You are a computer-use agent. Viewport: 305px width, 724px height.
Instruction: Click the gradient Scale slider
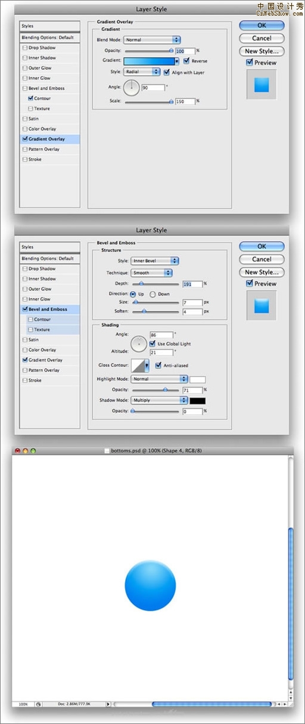(149, 101)
